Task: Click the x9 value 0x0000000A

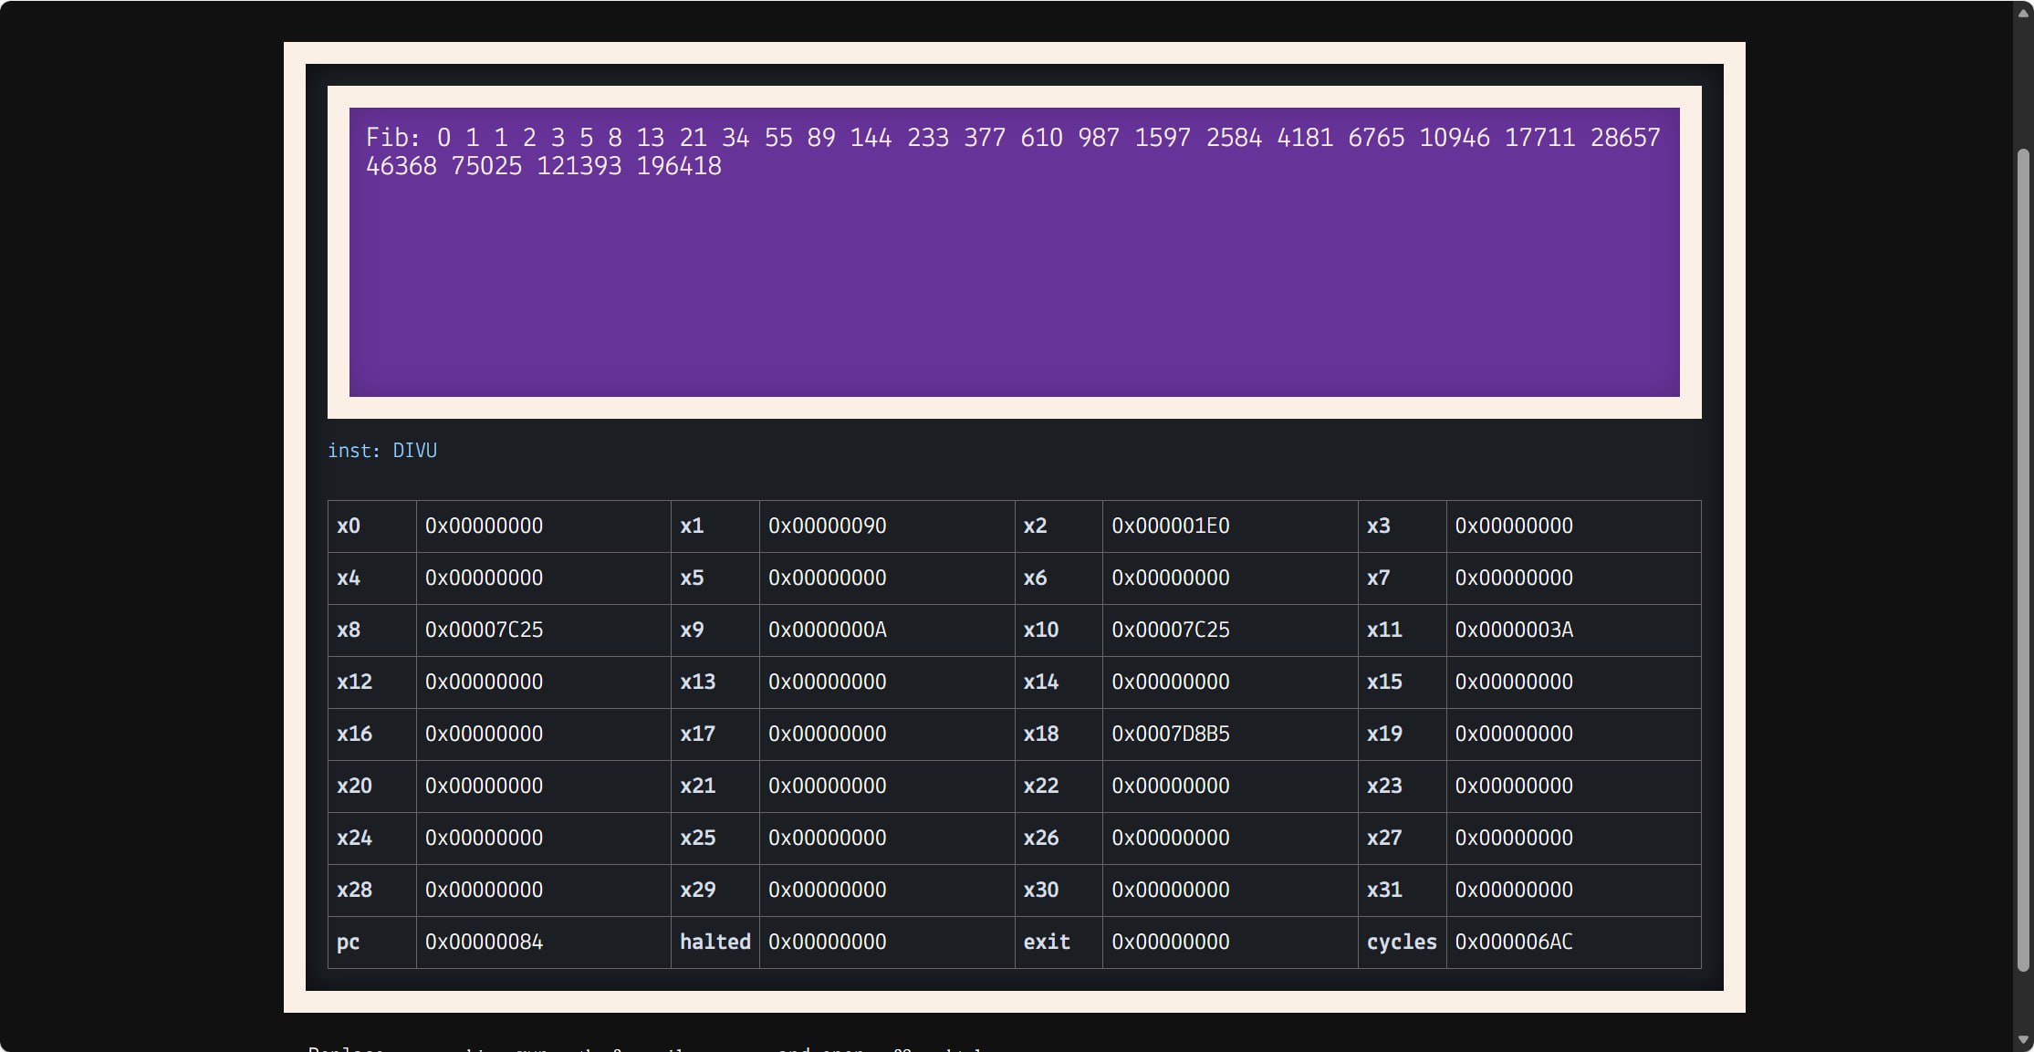Action: tap(827, 630)
